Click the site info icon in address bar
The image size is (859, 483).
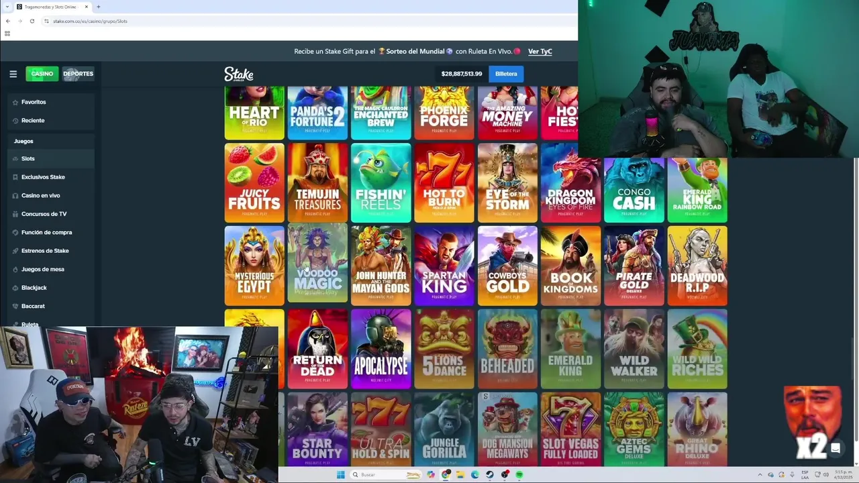pyautogui.click(x=46, y=21)
